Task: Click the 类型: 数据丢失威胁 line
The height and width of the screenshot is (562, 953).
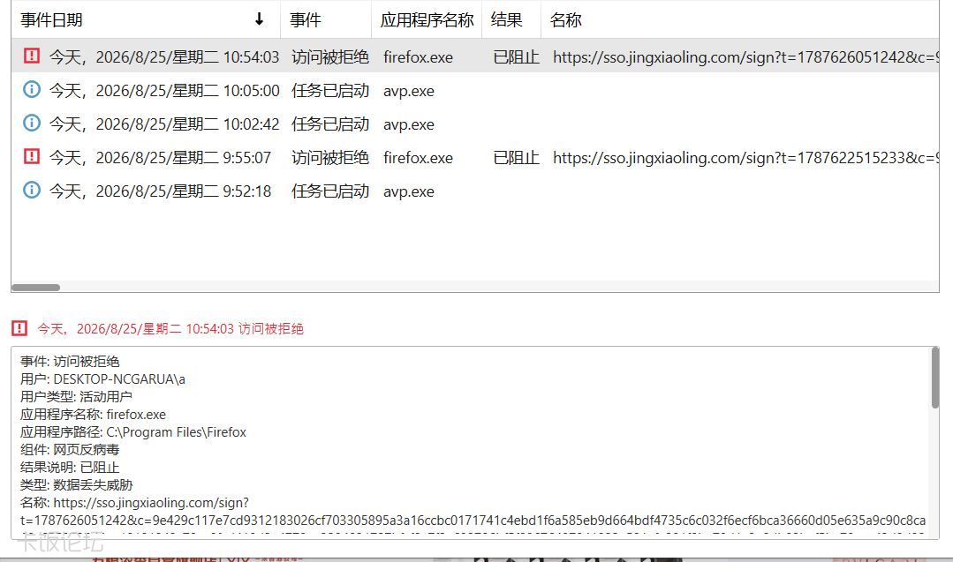Action: click(76, 485)
